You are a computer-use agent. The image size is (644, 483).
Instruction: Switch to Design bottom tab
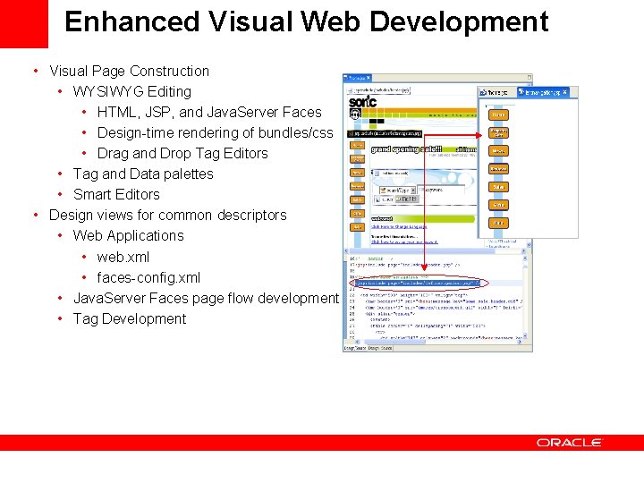point(373,348)
